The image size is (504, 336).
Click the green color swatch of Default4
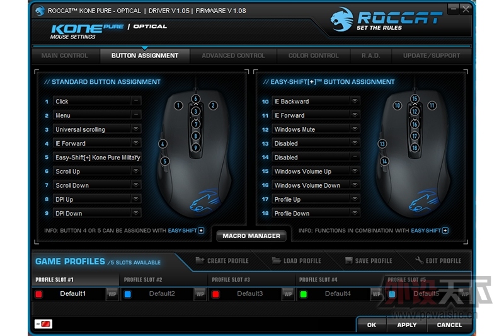(x=304, y=294)
